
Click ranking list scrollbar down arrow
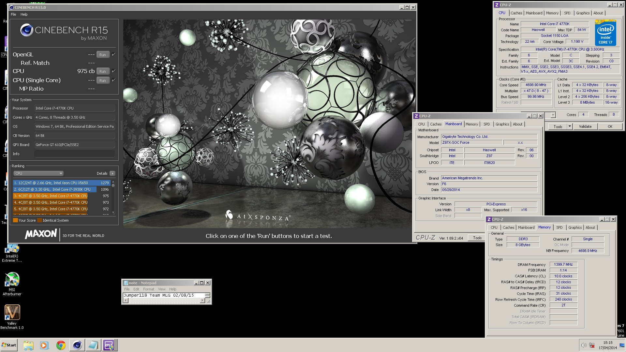(x=113, y=213)
